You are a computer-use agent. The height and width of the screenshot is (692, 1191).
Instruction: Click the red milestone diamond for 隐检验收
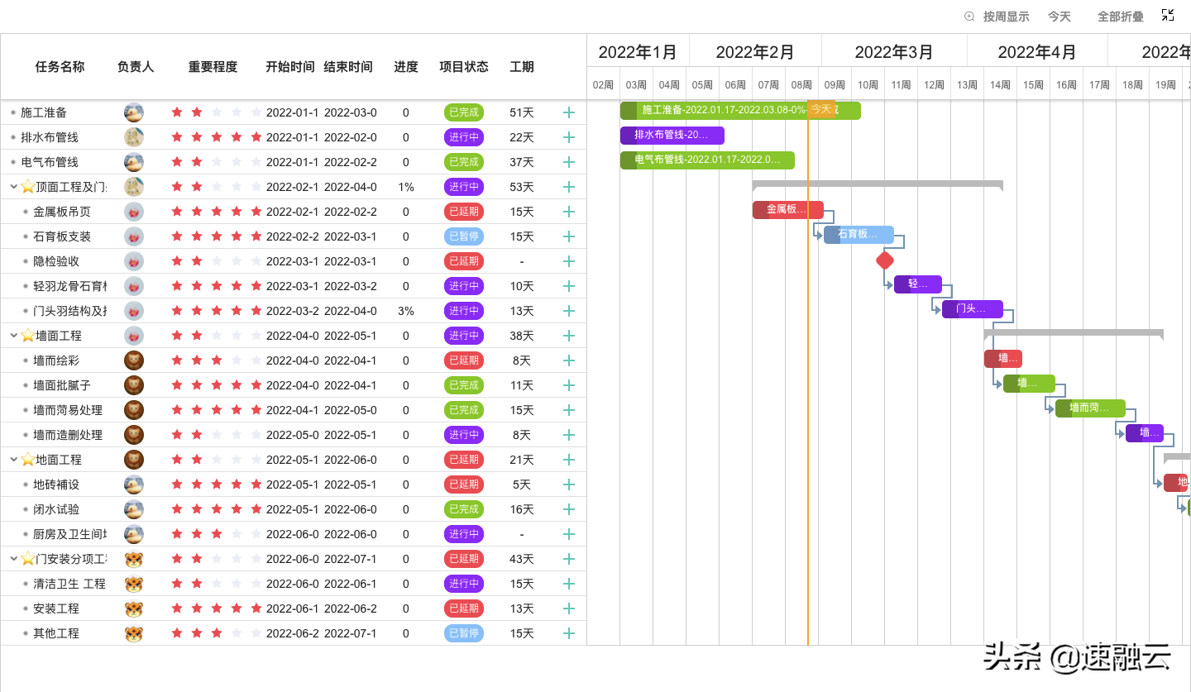[x=885, y=260]
